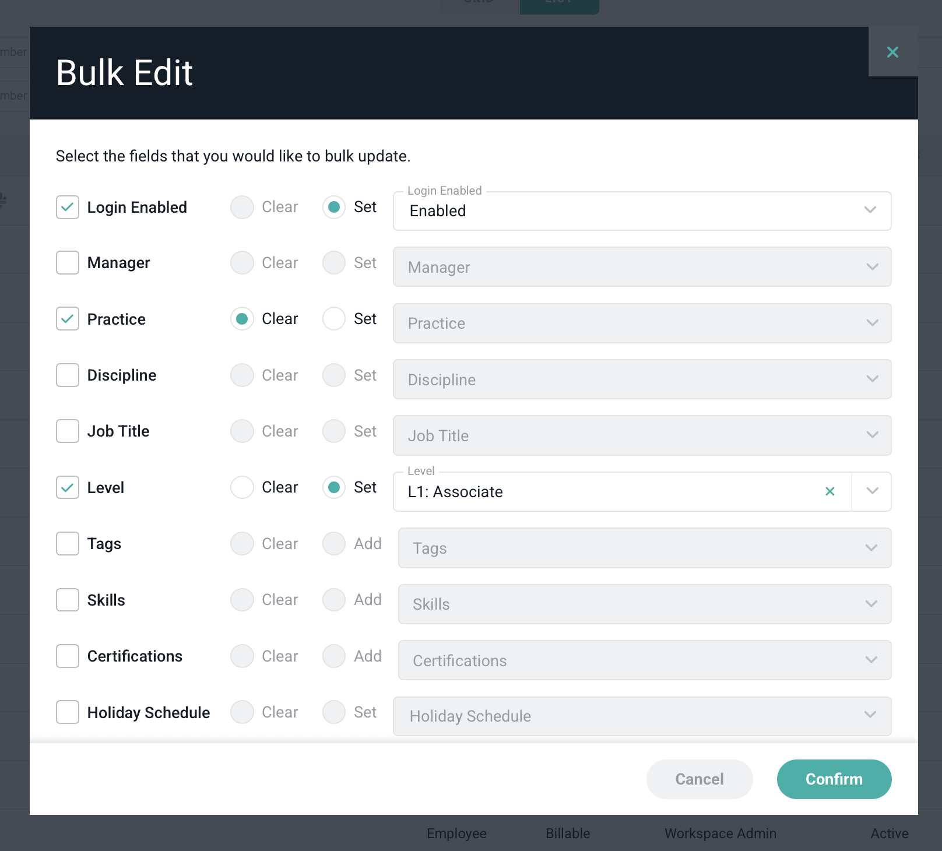
Task: Select Clear radio button for Level
Action: point(242,487)
